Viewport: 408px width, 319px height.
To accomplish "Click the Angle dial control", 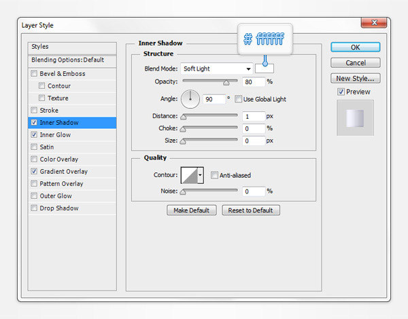I will pyautogui.click(x=190, y=99).
